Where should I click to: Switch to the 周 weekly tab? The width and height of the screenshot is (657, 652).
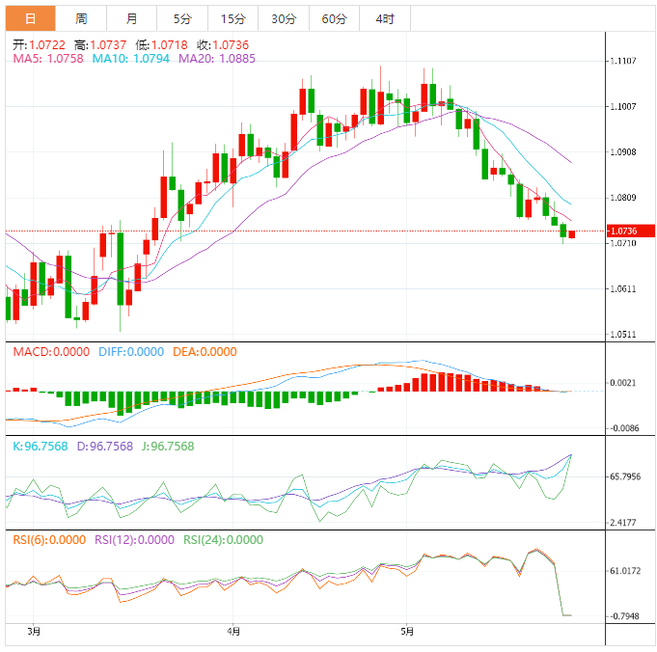pyautogui.click(x=81, y=19)
